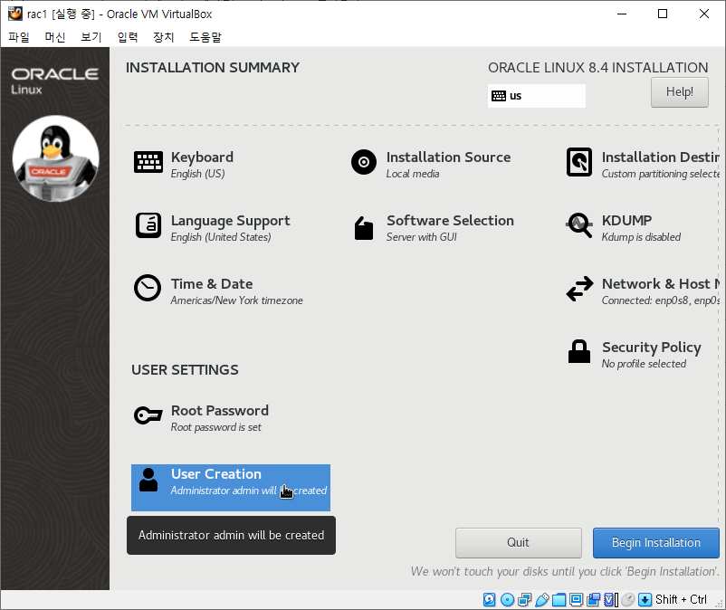
Task: Click the User Creation person icon
Action: [x=148, y=480]
